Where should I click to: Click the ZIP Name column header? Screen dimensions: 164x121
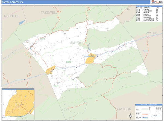pos(147,8)
